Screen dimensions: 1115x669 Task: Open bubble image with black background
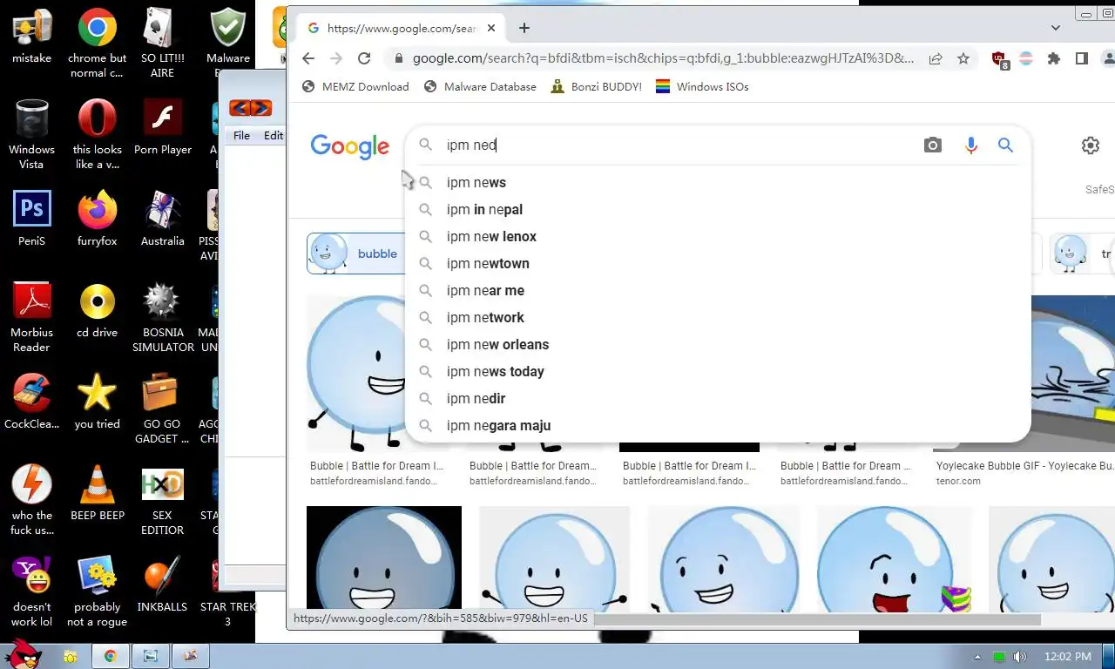pos(383,559)
